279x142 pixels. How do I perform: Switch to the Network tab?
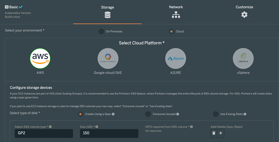pos(176,12)
